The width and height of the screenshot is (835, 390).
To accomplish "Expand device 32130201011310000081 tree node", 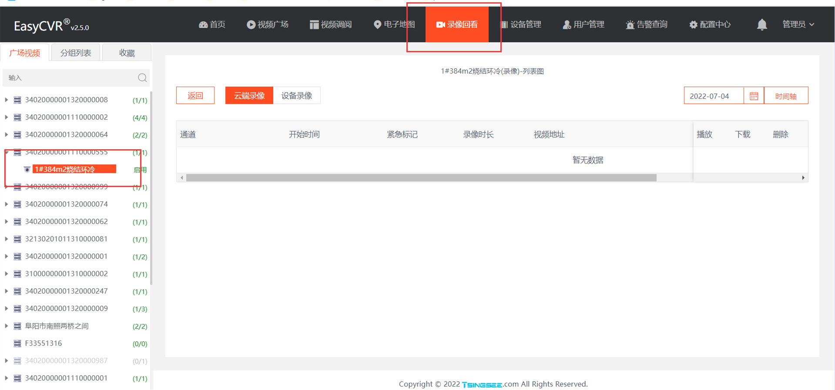I will 7,239.
